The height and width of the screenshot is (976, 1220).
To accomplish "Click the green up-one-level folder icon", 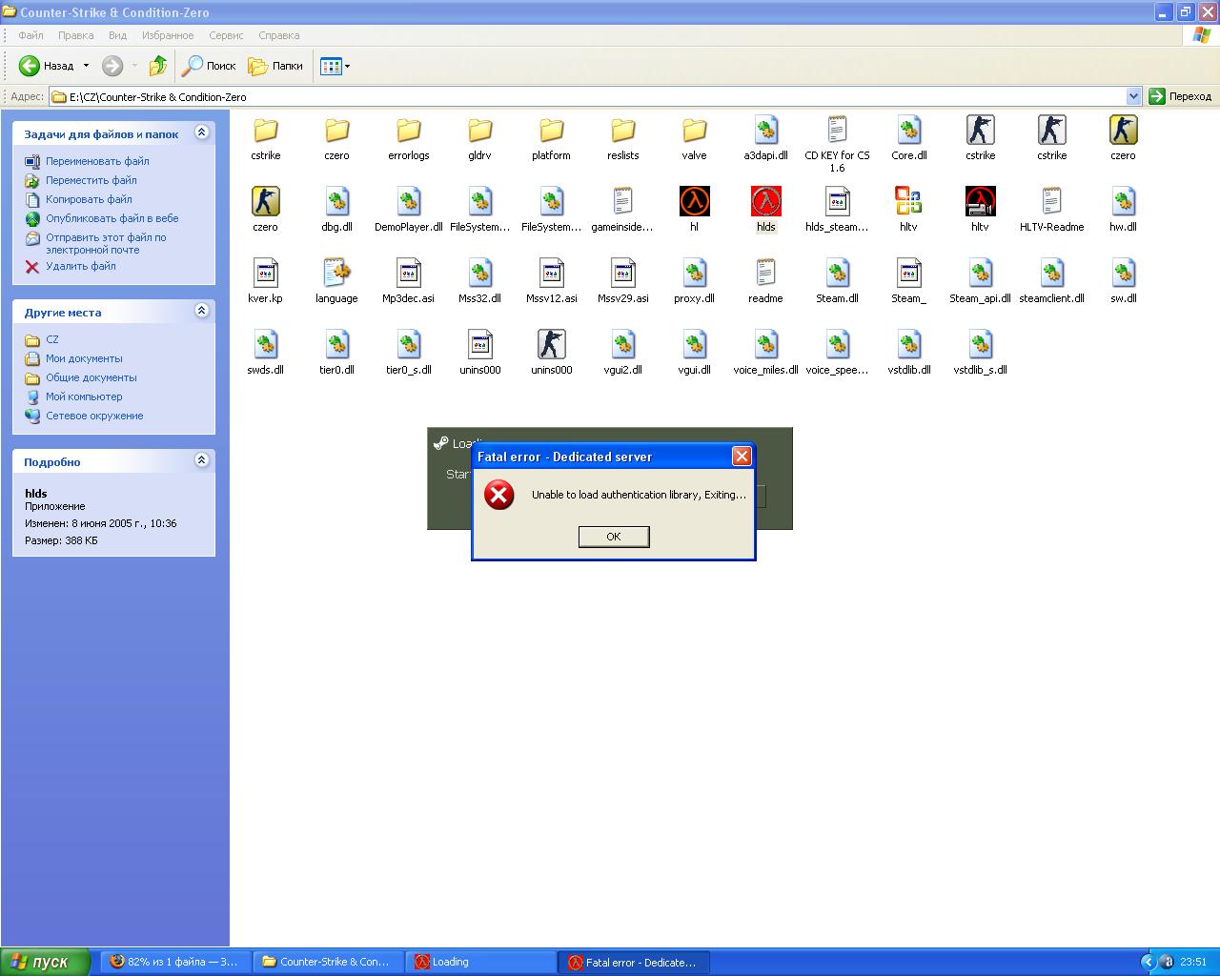I will click(x=158, y=66).
